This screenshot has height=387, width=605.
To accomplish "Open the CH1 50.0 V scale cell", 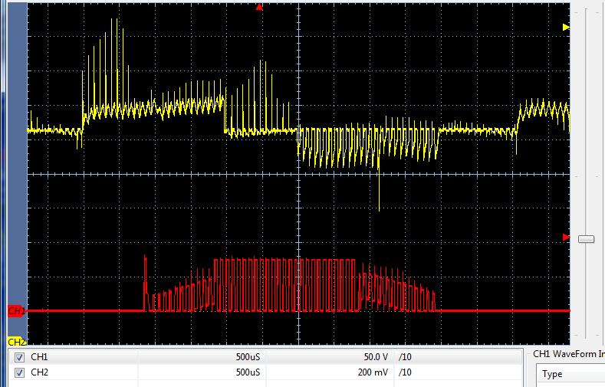I will pos(330,357).
